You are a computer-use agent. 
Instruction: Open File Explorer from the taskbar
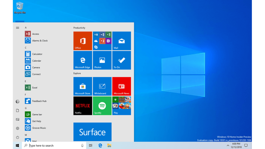coord(109,145)
